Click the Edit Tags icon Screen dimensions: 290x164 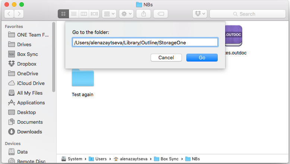coord(161,14)
